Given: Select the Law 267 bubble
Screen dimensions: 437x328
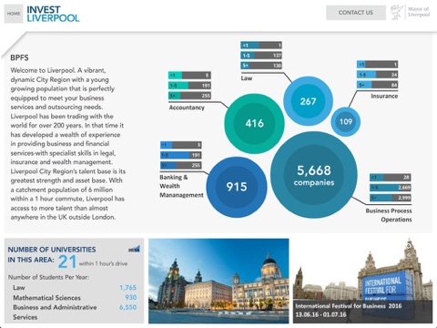Looking at the screenshot, I should (308, 101).
